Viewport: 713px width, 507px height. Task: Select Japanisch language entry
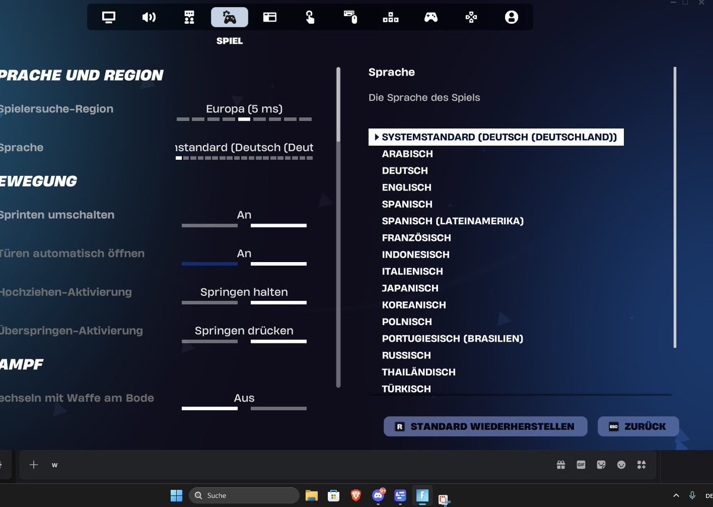(410, 288)
